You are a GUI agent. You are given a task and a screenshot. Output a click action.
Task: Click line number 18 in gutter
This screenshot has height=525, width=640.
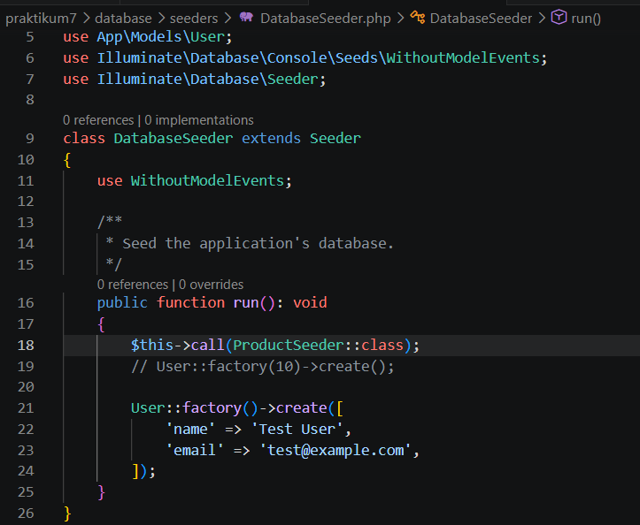[x=26, y=346]
